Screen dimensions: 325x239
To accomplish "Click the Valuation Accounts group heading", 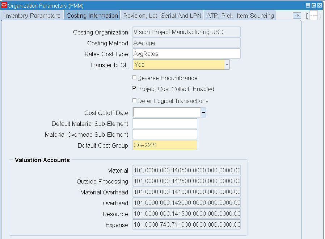I will pyautogui.click(x=42, y=160).
